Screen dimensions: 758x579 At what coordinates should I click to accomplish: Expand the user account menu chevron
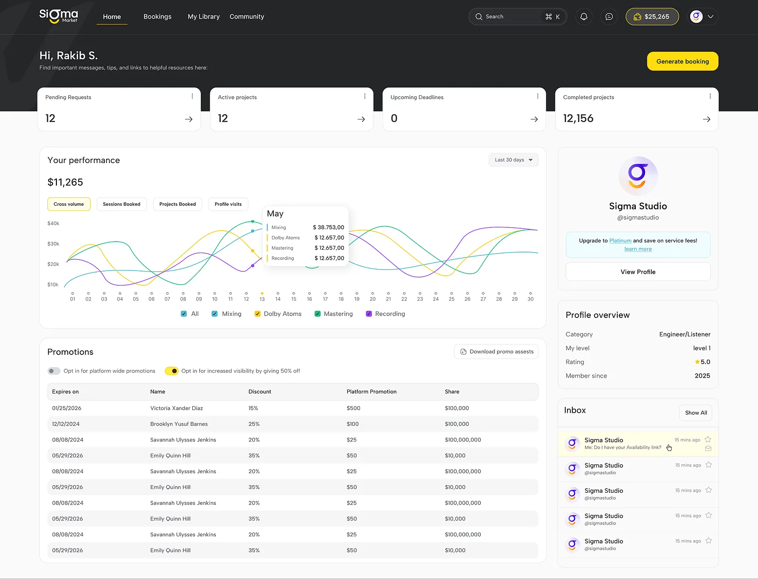tap(710, 17)
